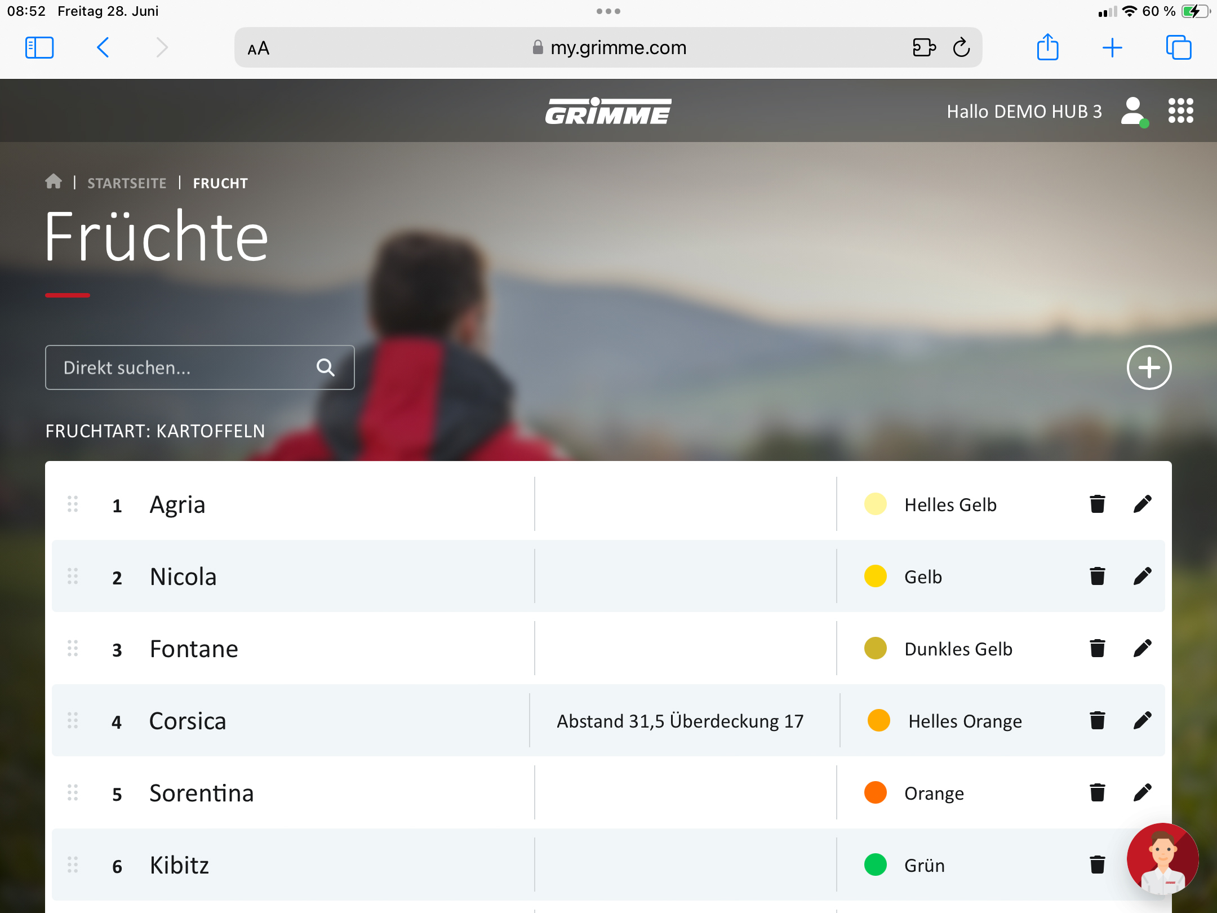
Task: Reload the page
Action: (961, 47)
